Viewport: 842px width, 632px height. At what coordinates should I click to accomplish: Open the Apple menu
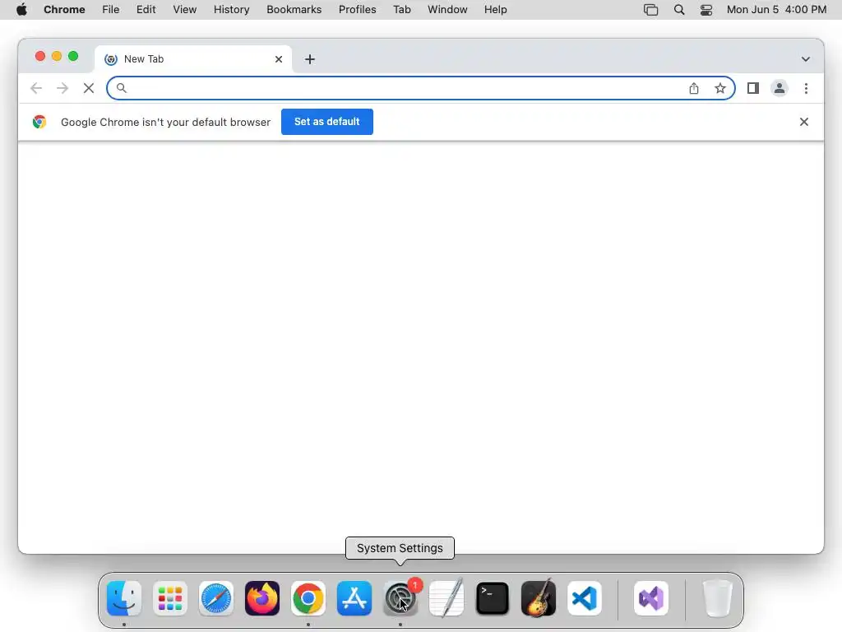(x=21, y=10)
